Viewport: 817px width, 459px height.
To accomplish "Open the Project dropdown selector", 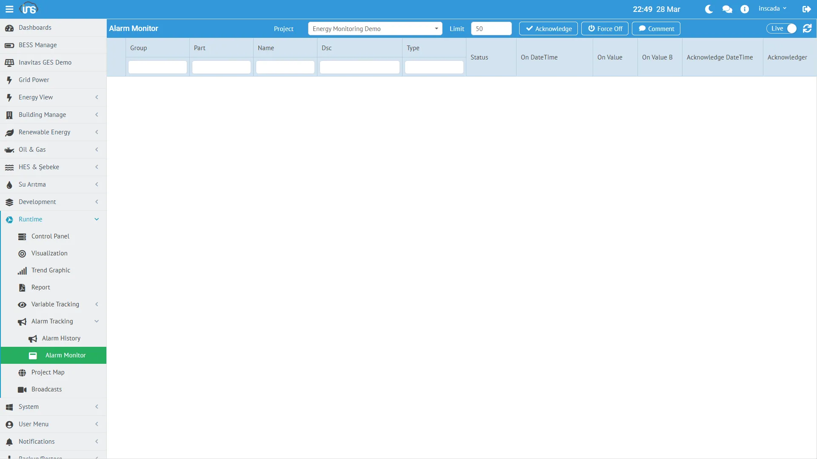I will (x=375, y=28).
